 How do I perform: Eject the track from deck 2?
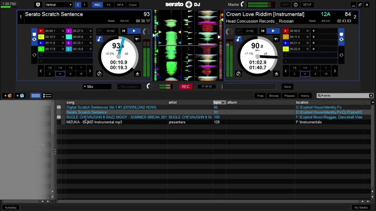276,74
